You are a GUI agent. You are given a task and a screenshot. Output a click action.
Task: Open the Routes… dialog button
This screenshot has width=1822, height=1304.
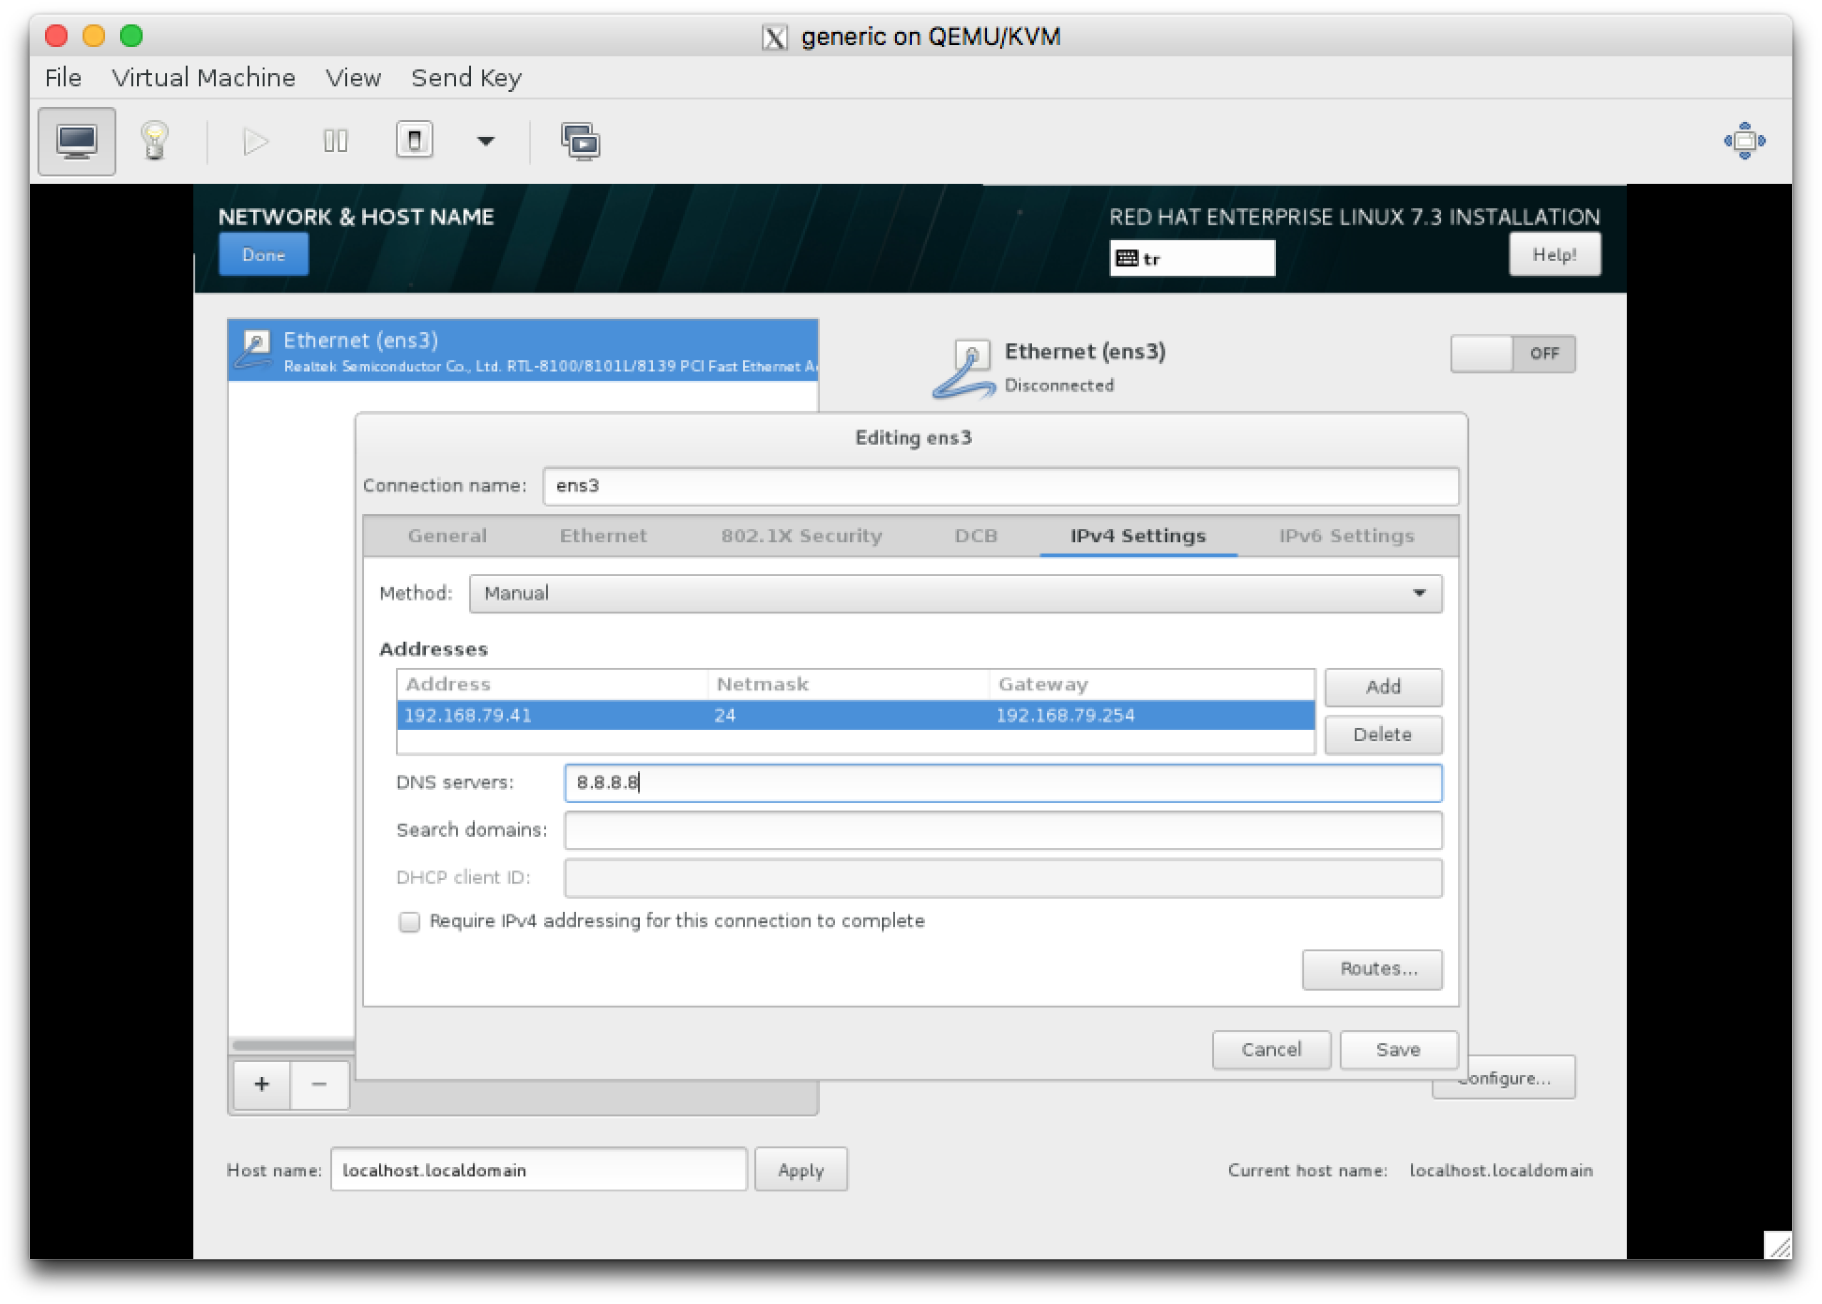pyautogui.click(x=1373, y=969)
